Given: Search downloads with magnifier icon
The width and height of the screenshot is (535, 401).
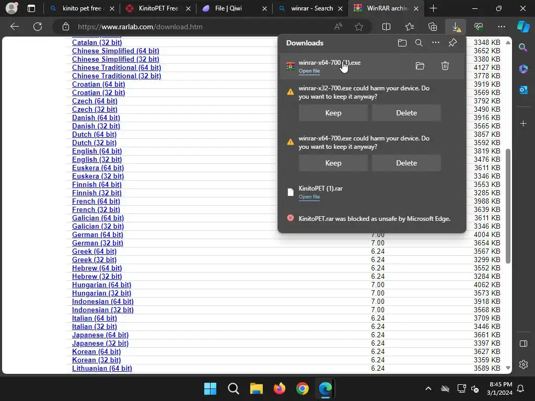Looking at the screenshot, I should [x=418, y=43].
